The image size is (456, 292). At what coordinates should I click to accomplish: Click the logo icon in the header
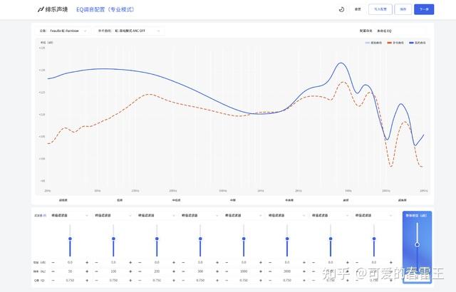[x=41, y=9]
